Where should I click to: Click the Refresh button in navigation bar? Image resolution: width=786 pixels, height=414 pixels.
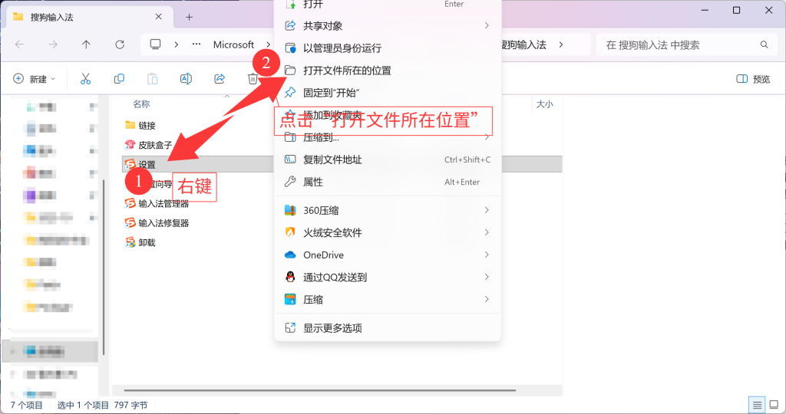[120, 45]
